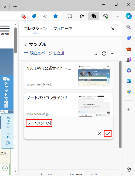135x176 pixels.
Task: Click the サンプル collection title
Action: (38, 45)
